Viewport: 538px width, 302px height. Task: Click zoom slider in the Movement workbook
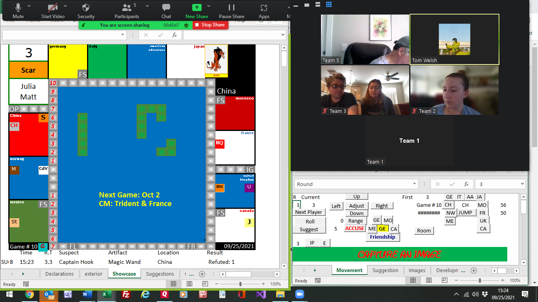tap(480, 280)
